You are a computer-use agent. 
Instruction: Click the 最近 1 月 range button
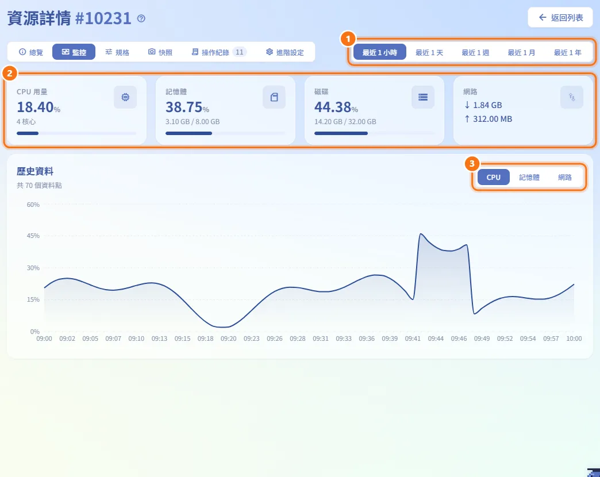pos(522,52)
